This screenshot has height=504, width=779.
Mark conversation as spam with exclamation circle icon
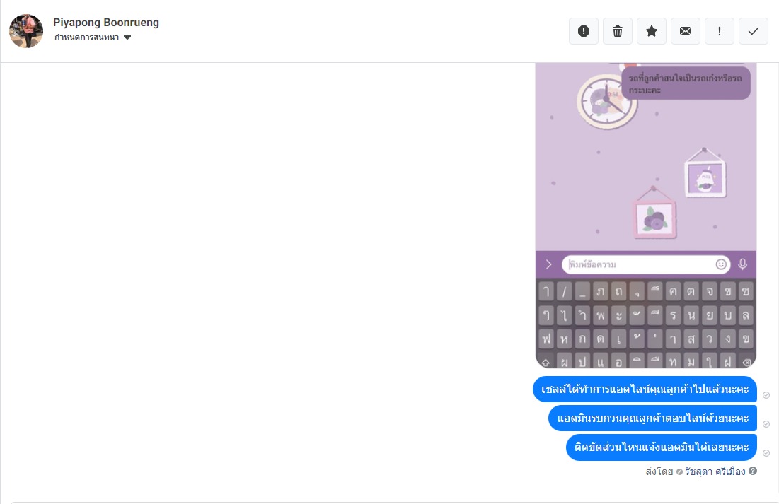click(x=584, y=31)
